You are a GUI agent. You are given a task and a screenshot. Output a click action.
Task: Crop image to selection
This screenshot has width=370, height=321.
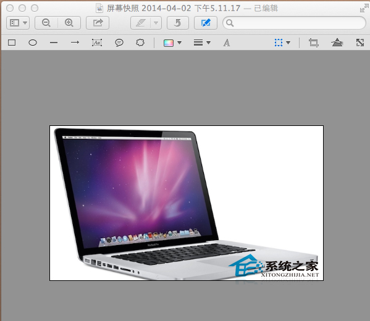point(314,43)
